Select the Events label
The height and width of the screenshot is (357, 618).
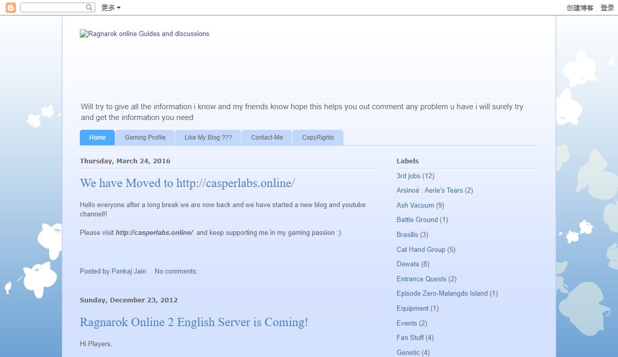407,323
